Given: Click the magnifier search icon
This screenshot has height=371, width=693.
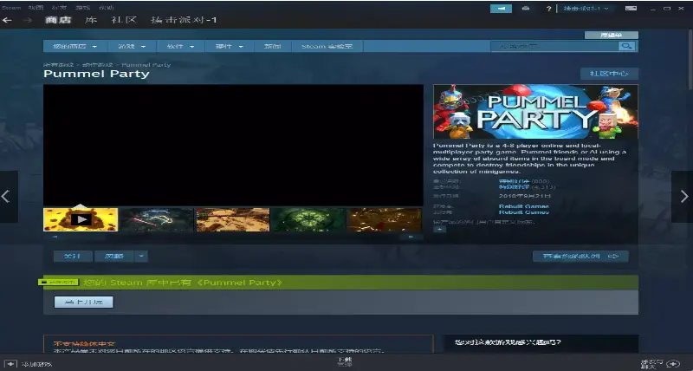Looking at the screenshot, I should [626, 46].
